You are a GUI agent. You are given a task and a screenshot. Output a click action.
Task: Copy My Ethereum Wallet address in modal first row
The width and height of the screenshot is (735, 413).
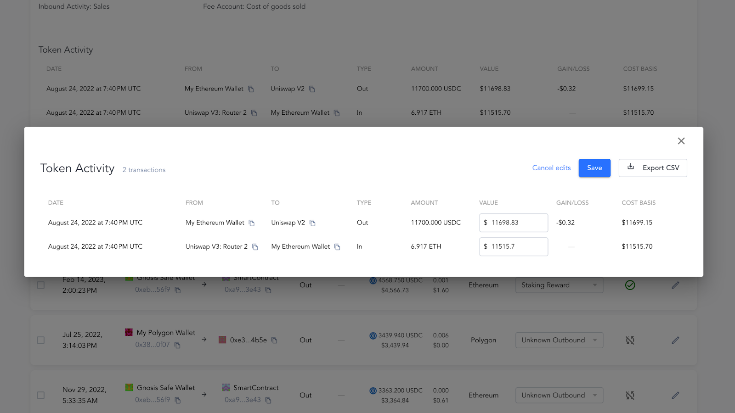click(x=251, y=223)
